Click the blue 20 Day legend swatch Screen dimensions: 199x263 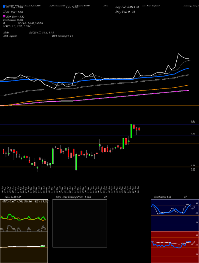click(4, 7)
